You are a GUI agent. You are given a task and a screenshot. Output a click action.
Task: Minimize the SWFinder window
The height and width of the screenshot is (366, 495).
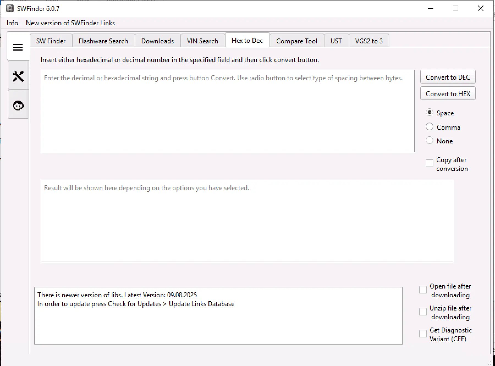tap(431, 9)
